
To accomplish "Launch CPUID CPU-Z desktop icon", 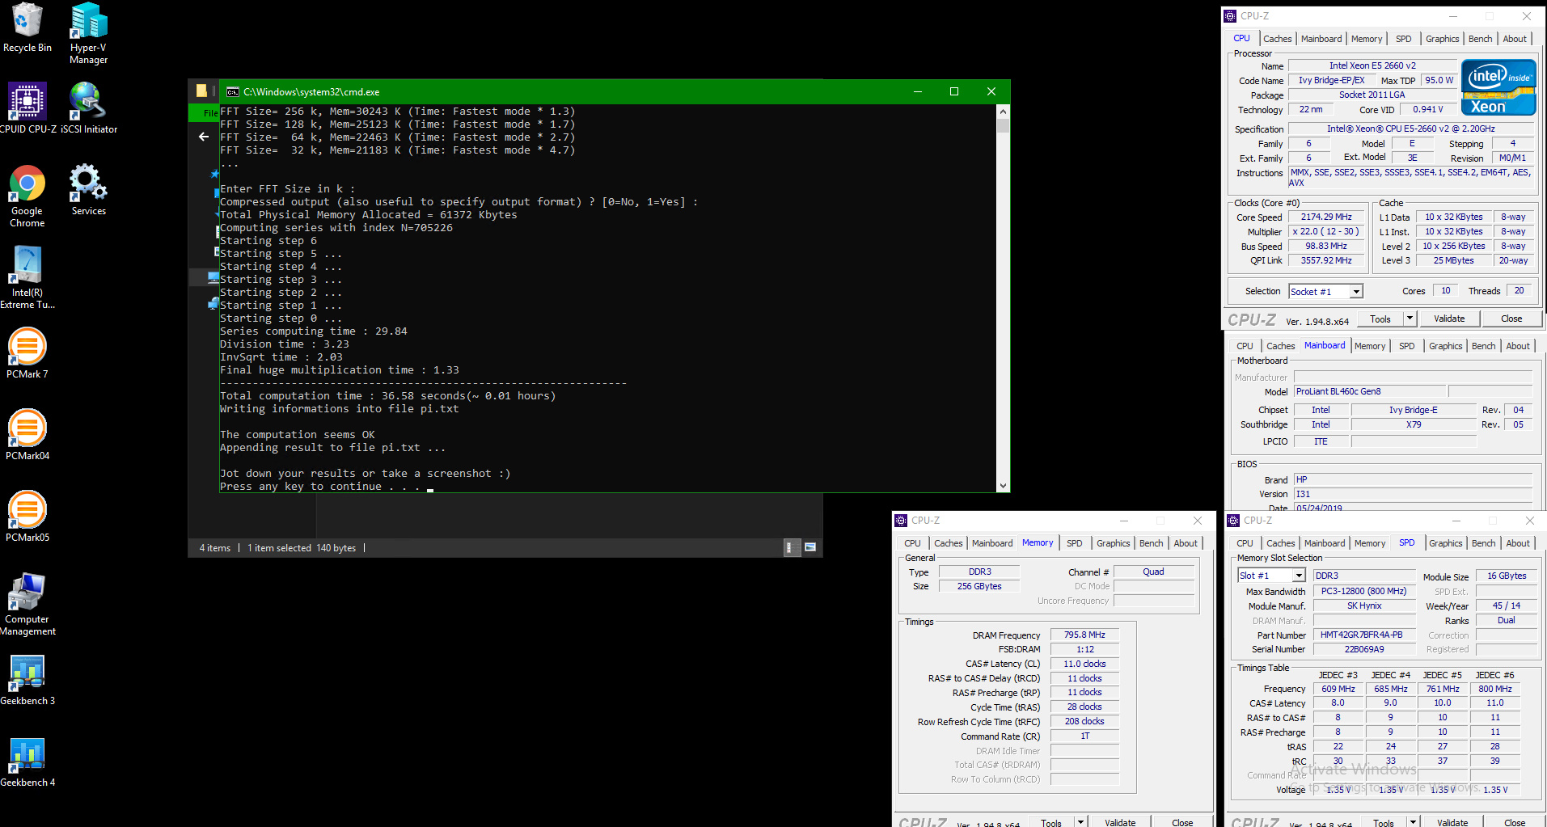I will point(27,108).
